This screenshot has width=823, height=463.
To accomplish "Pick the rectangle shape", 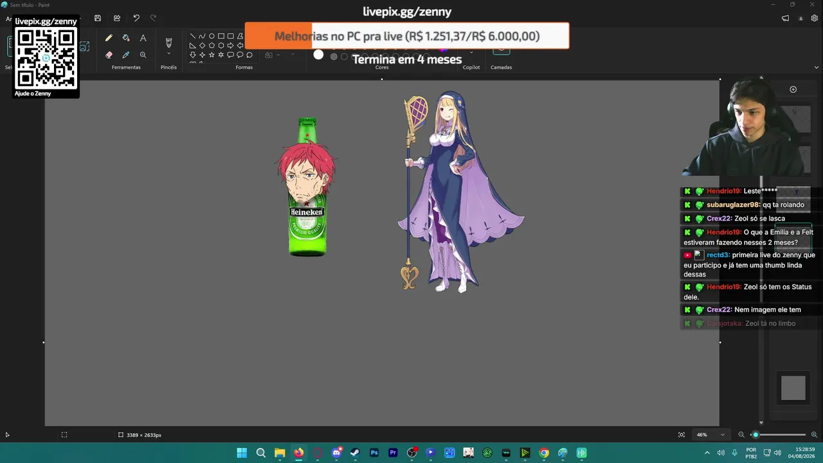I will point(221,37).
